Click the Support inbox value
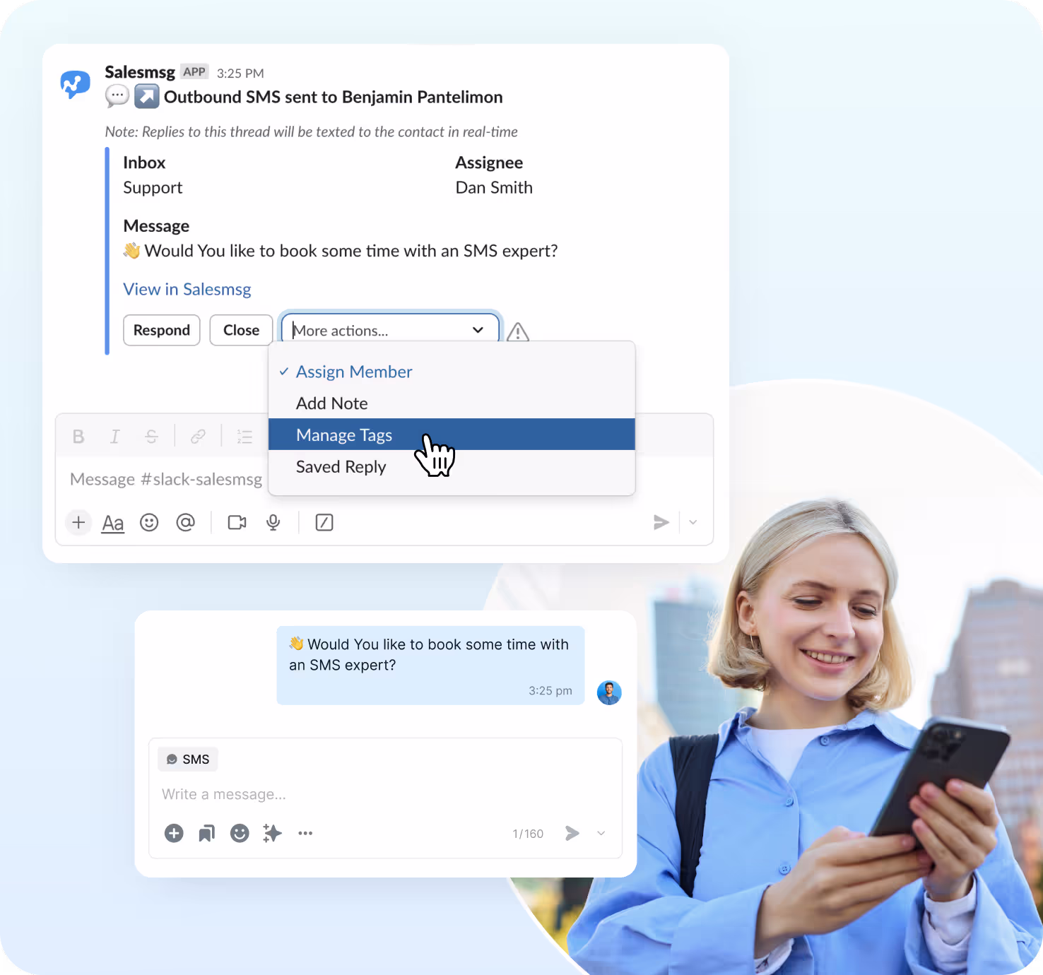 click(153, 188)
